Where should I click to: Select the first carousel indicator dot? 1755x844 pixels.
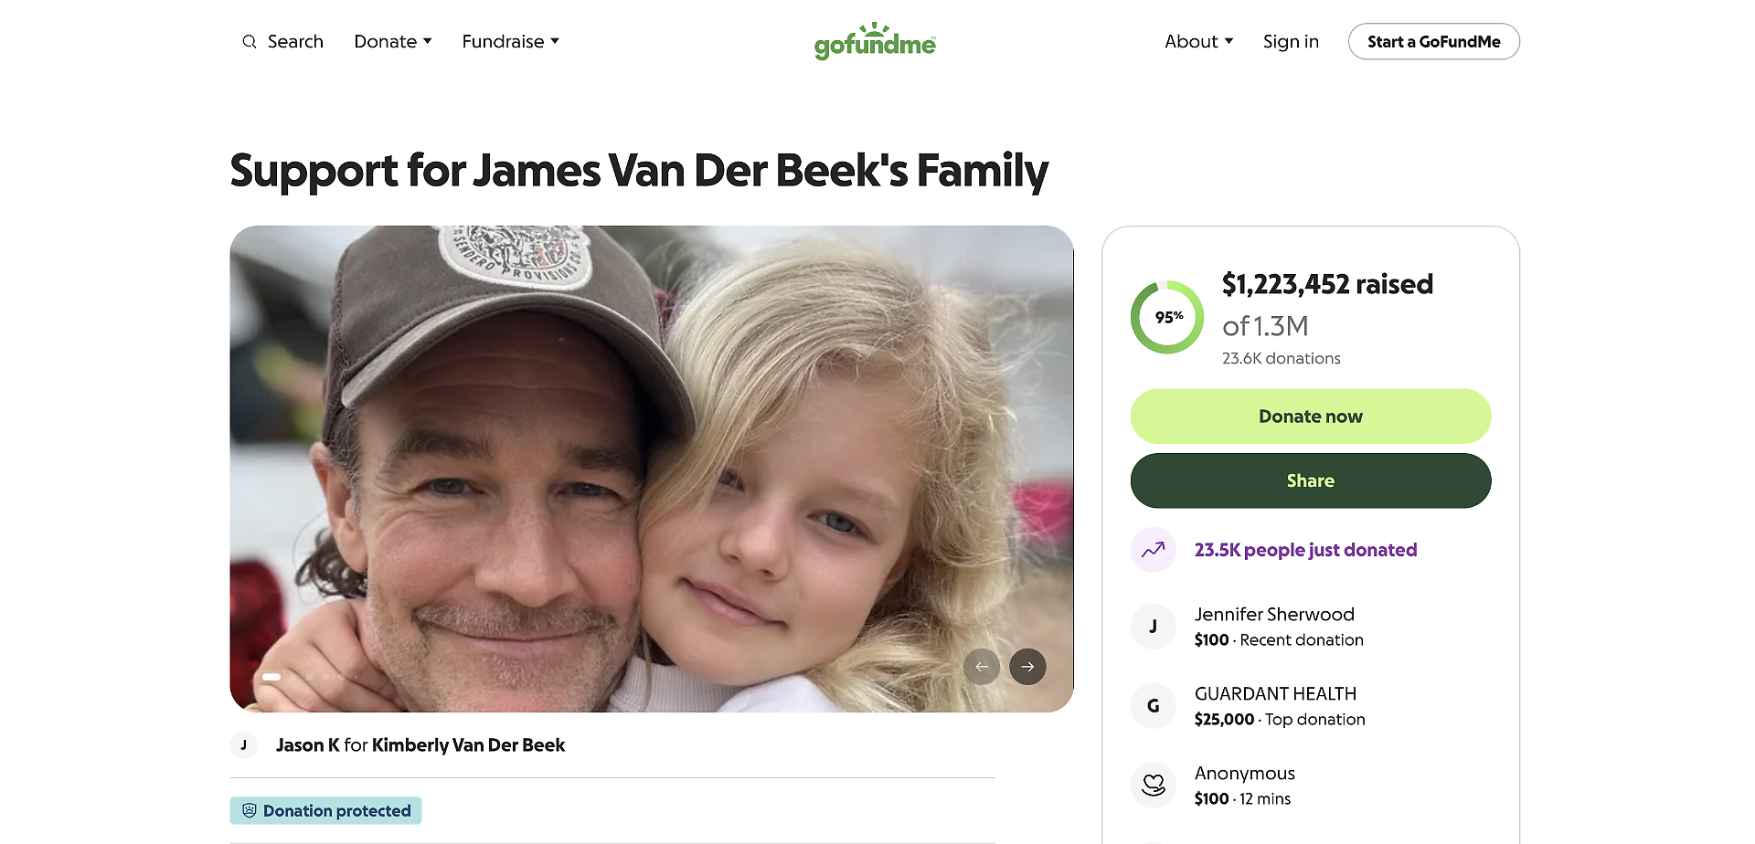pyautogui.click(x=271, y=677)
